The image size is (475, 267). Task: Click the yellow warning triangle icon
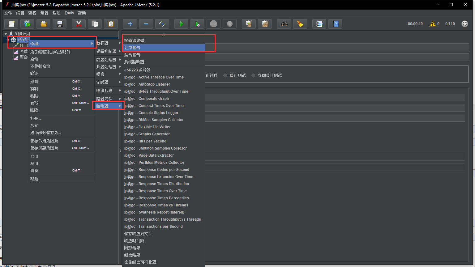coord(433,24)
